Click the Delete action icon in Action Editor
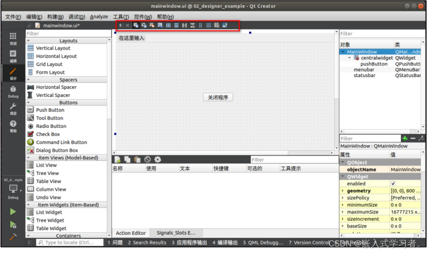 147,160
